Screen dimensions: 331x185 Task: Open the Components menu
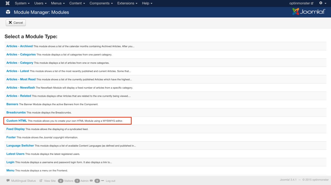101,3
